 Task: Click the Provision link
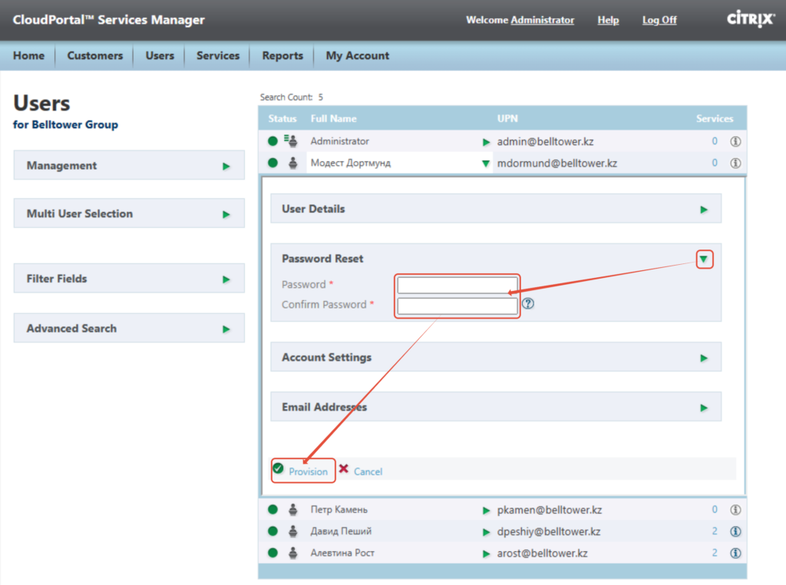click(308, 471)
